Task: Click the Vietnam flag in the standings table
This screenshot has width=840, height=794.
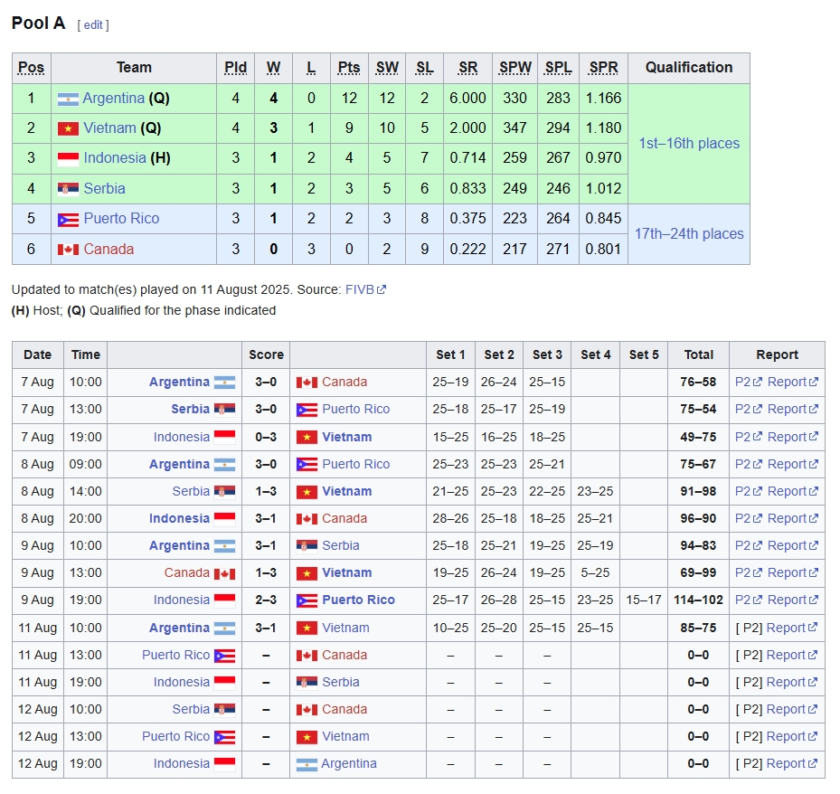Action: pos(68,128)
